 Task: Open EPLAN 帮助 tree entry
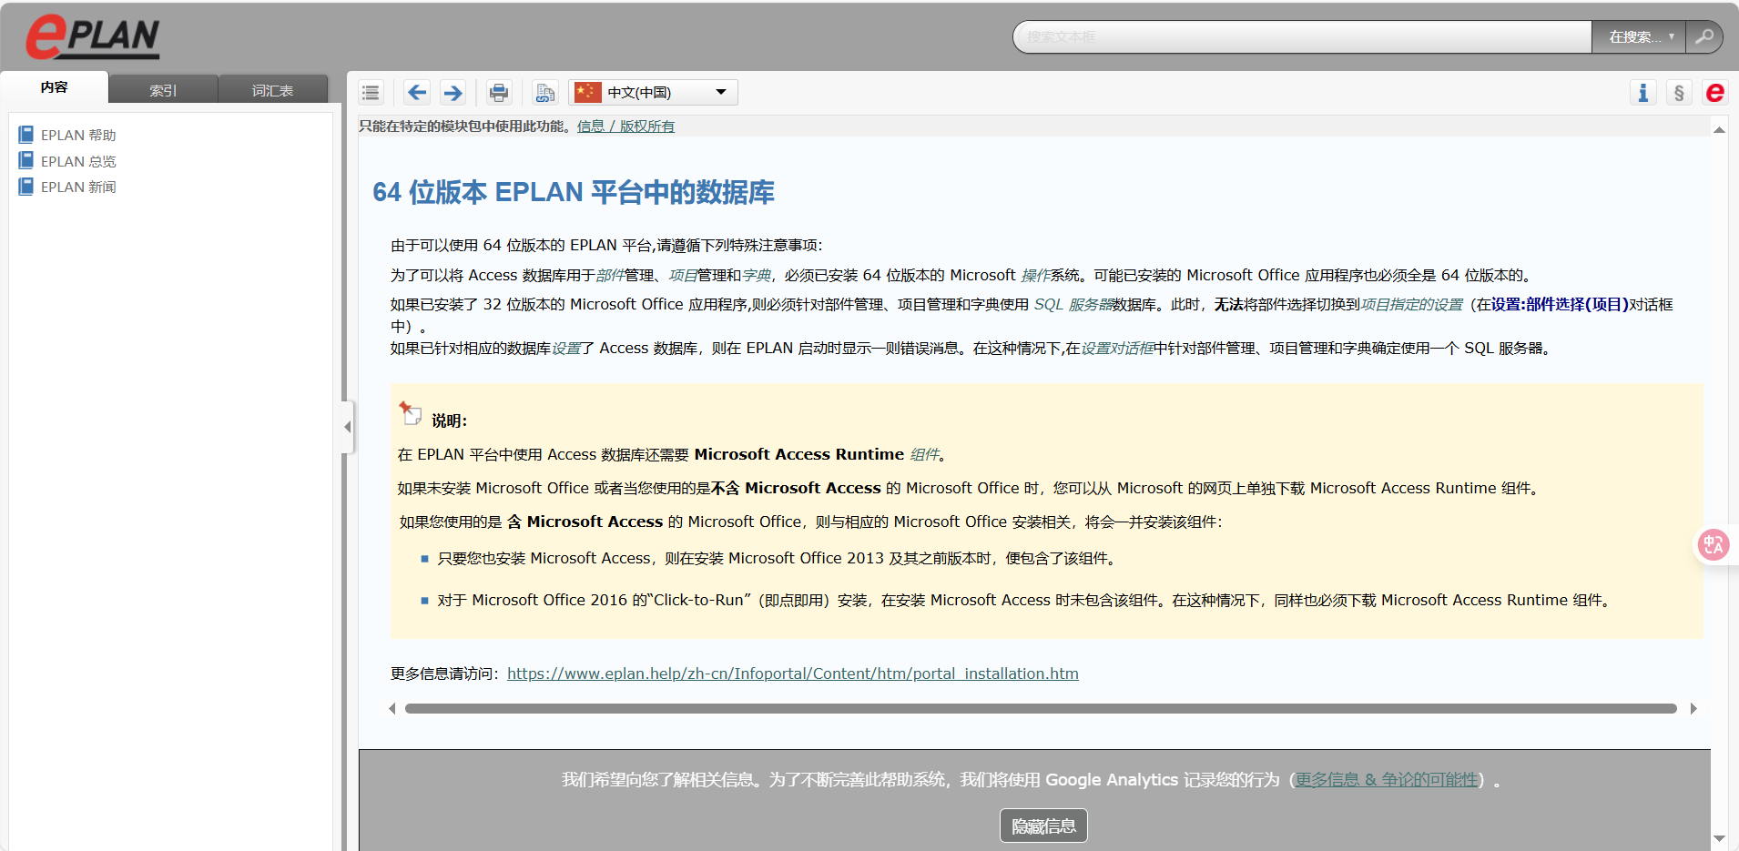coord(78,135)
